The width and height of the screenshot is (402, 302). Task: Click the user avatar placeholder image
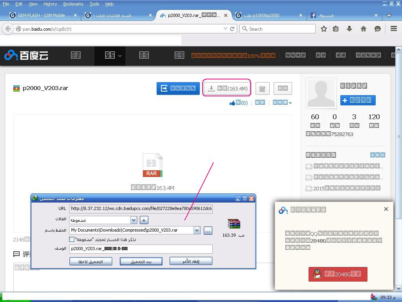tap(321, 93)
